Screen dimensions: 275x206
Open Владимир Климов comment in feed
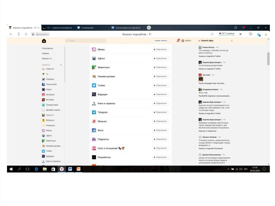click(x=214, y=93)
